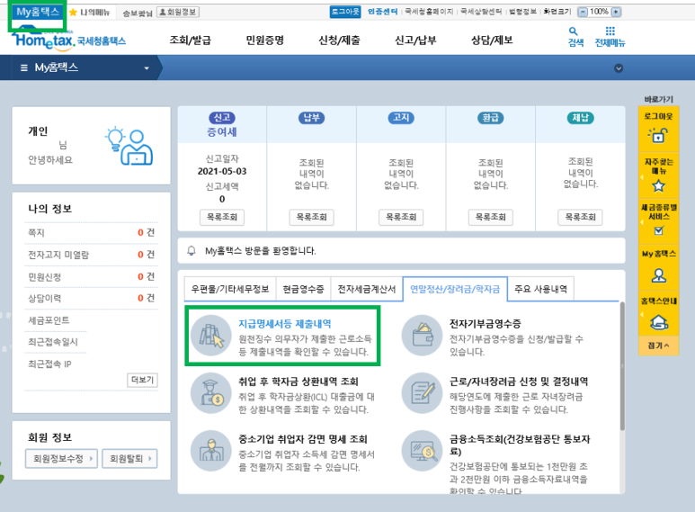Image resolution: width=695 pixels, height=512 pixels.
Task: Select the 납부 badge
Action: click(312, 118)
